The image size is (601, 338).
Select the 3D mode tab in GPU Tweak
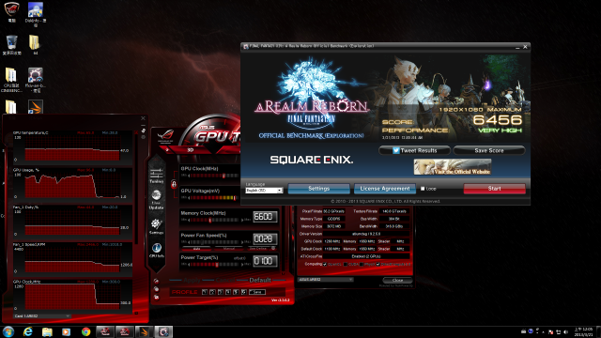click(x=191, y=150)
